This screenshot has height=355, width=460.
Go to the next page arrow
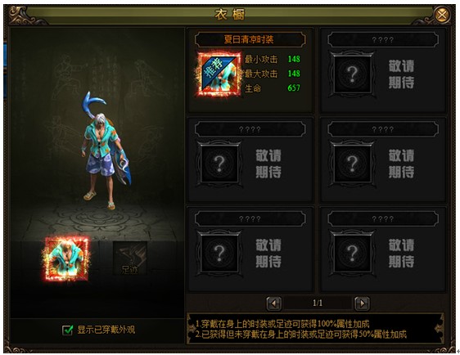pyautogui.click(x=362, y=303)
